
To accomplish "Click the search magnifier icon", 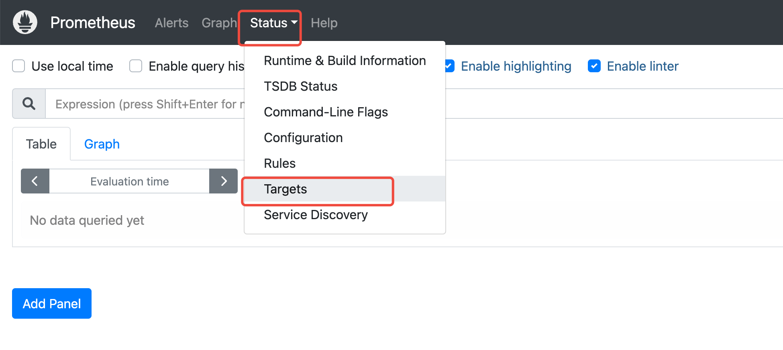I will click(x=29, y=104).
